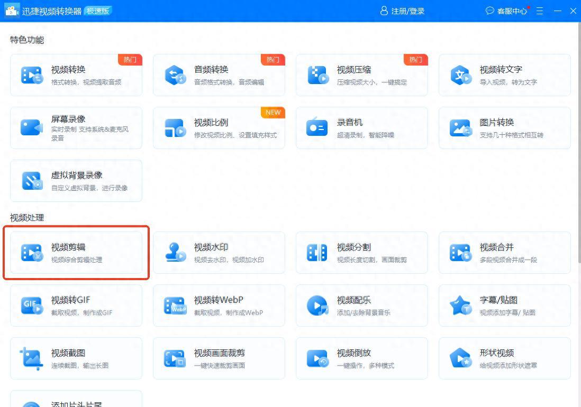Click the 视频配乐 background music icon

click(x=317, y=306)
